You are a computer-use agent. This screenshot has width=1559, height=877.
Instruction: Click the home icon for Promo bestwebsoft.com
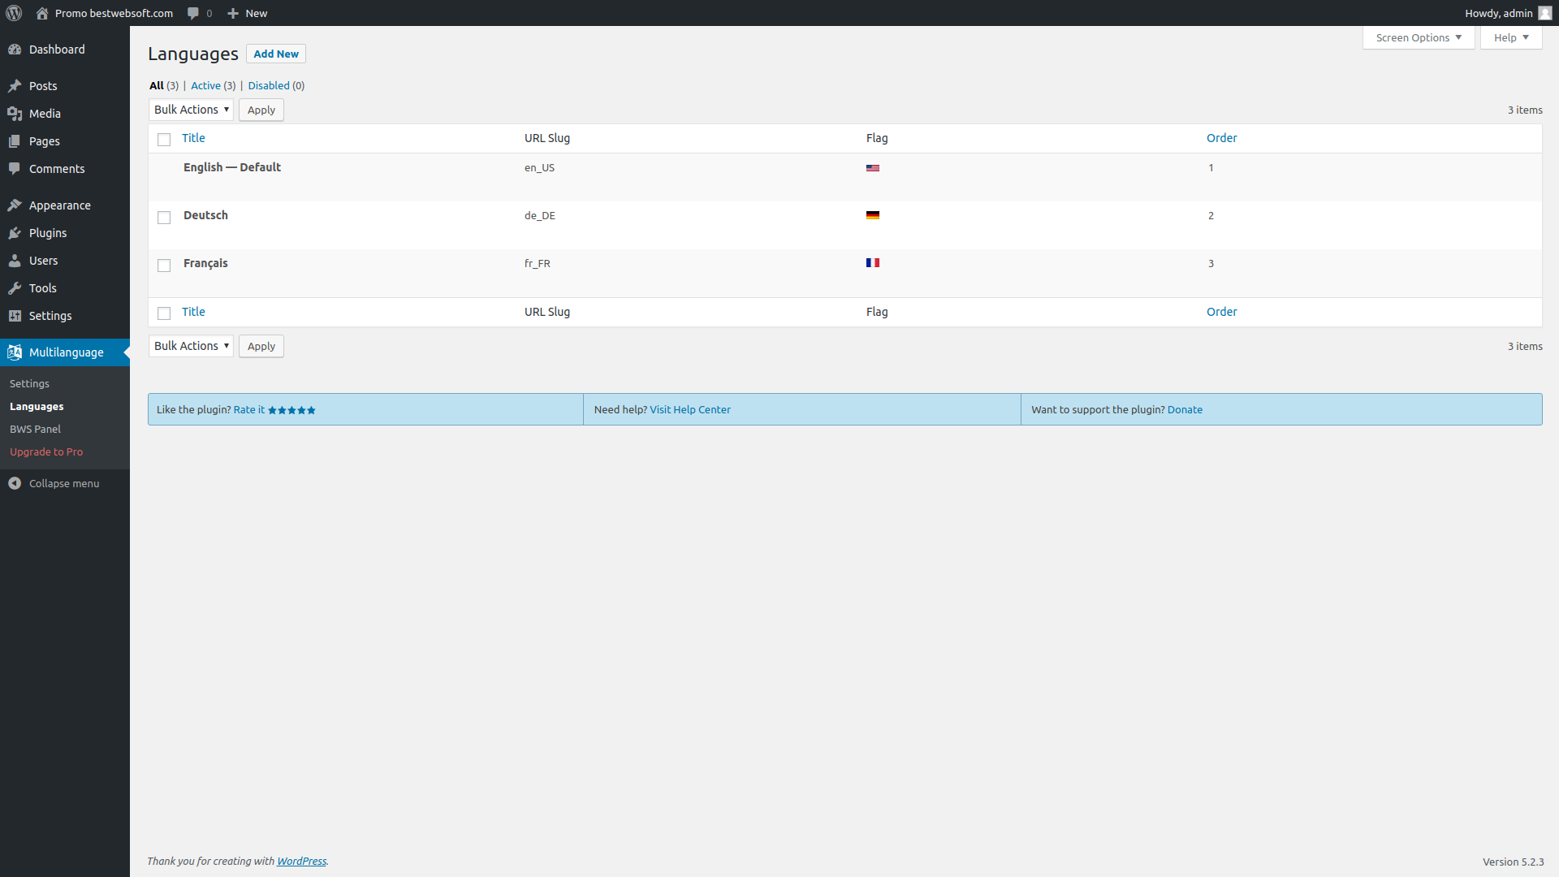pos(42,13)
